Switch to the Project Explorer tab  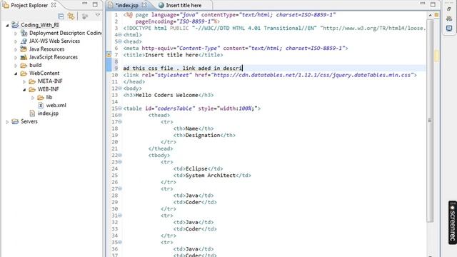pyautogui.click(x=29, y=5)
